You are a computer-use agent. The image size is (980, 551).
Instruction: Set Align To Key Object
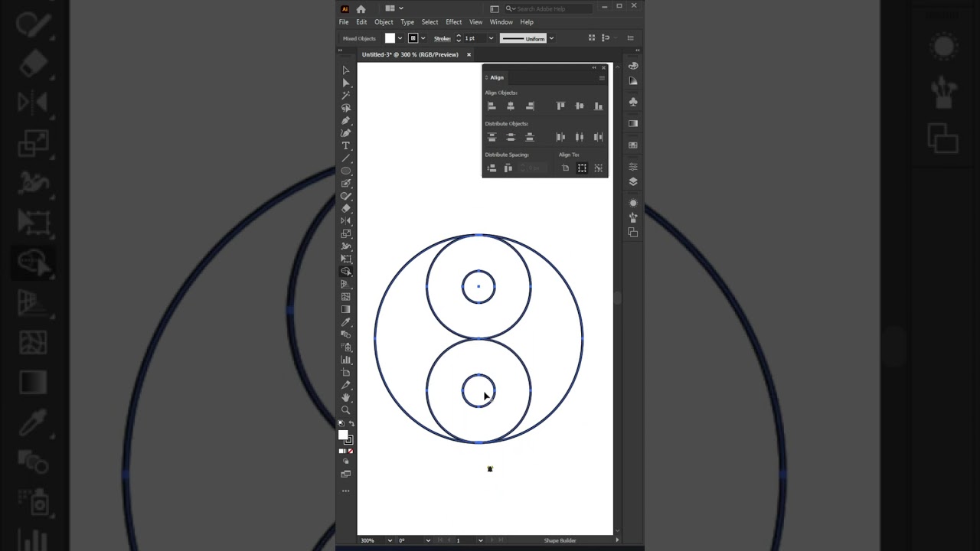[x=598, y=168]
